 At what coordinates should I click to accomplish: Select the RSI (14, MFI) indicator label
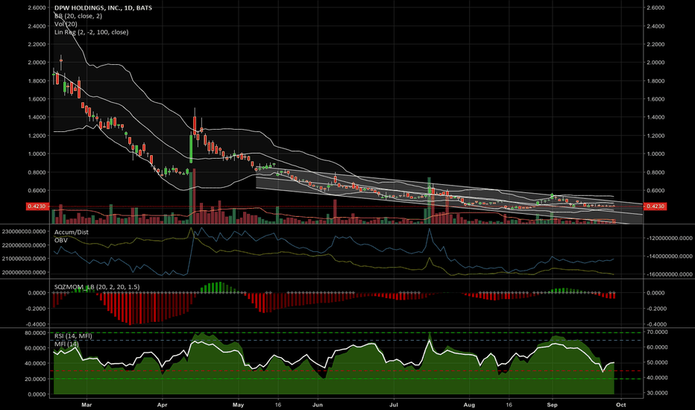point(73,336)
